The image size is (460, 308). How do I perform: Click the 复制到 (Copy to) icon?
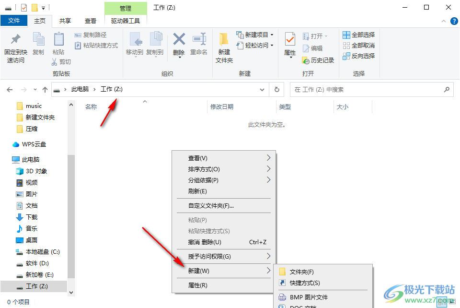click(156, 39)
